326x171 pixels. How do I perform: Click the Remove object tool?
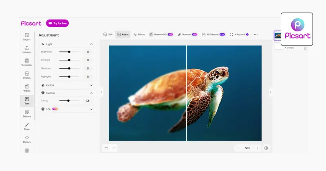pyautogui.click(x=187, y=35)
